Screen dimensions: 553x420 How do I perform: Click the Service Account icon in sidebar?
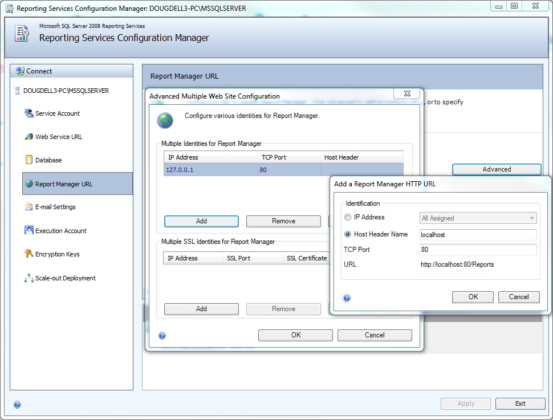(29, 113)
